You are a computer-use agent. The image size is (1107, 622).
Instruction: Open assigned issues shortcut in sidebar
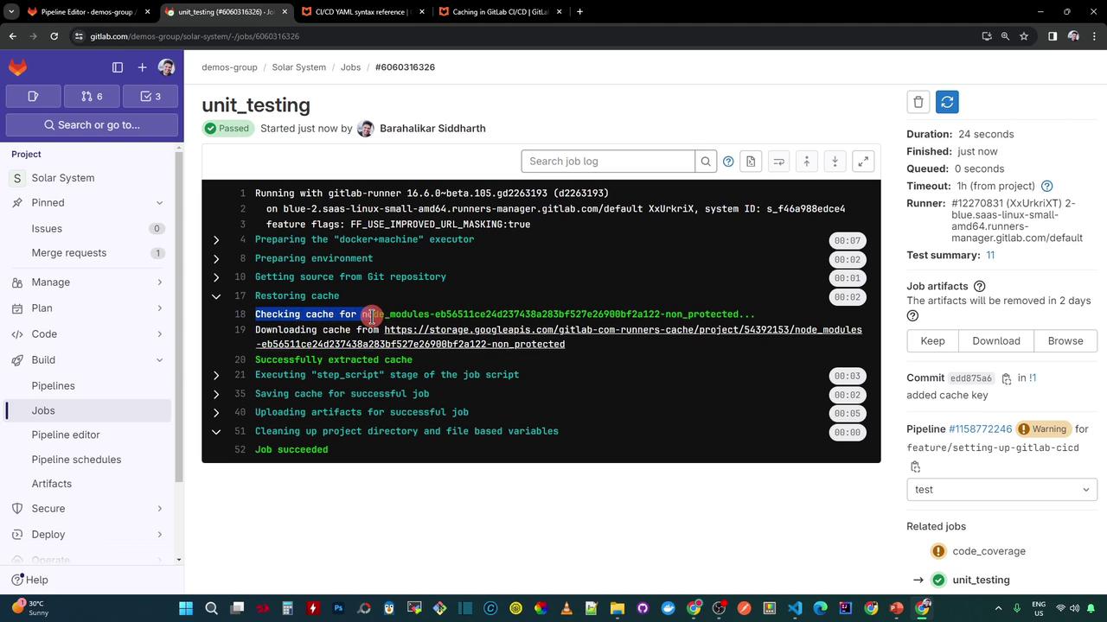(x=34, y=96)
